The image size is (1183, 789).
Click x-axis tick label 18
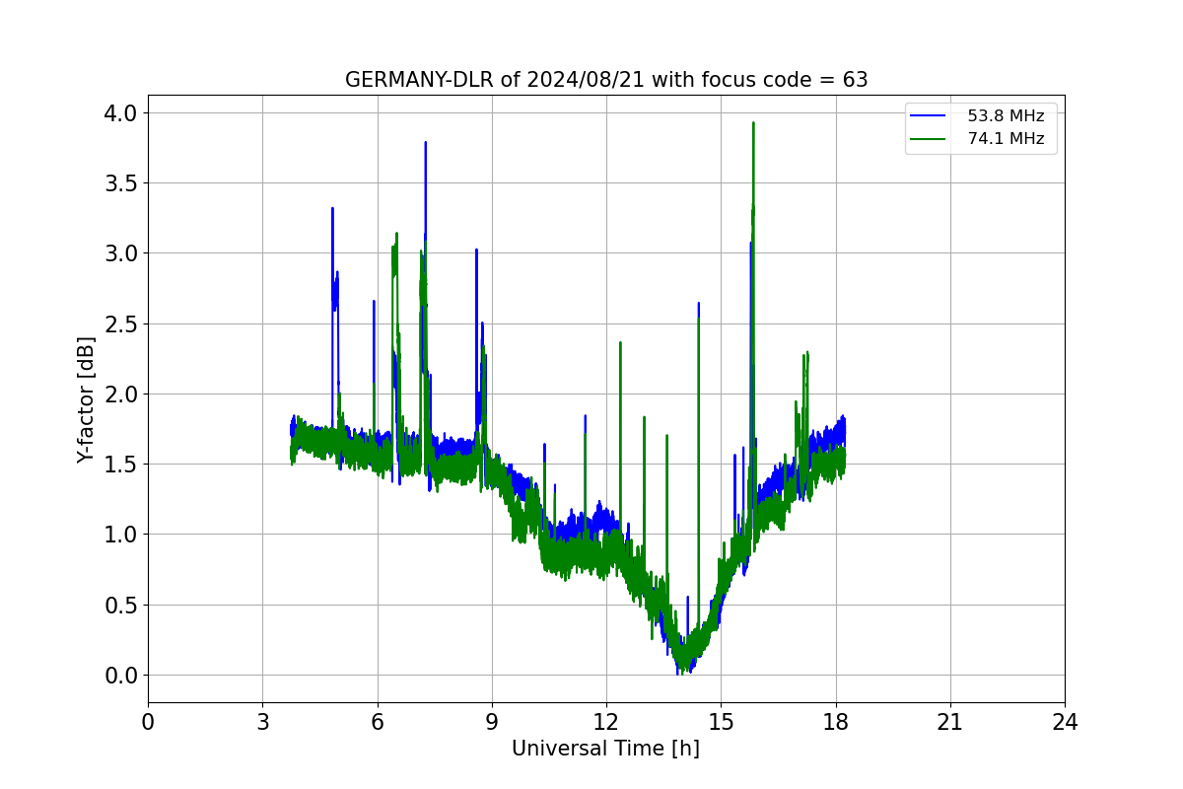[835, 722]
